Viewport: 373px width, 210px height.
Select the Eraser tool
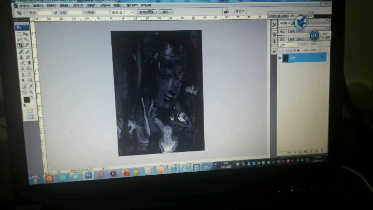(x=22, y=63)
